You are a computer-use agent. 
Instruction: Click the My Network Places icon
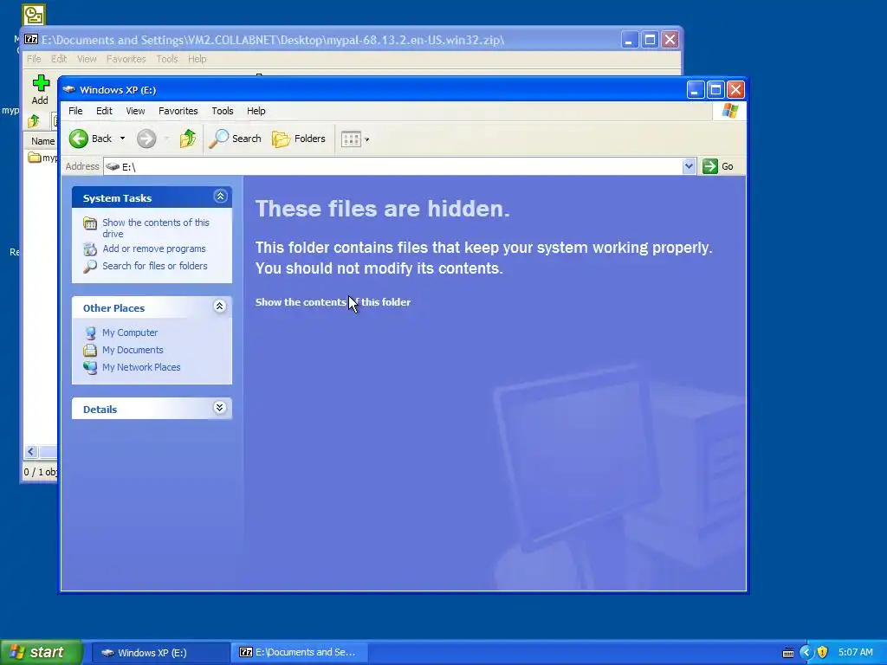pyautogui.click(x=90, y=367)
